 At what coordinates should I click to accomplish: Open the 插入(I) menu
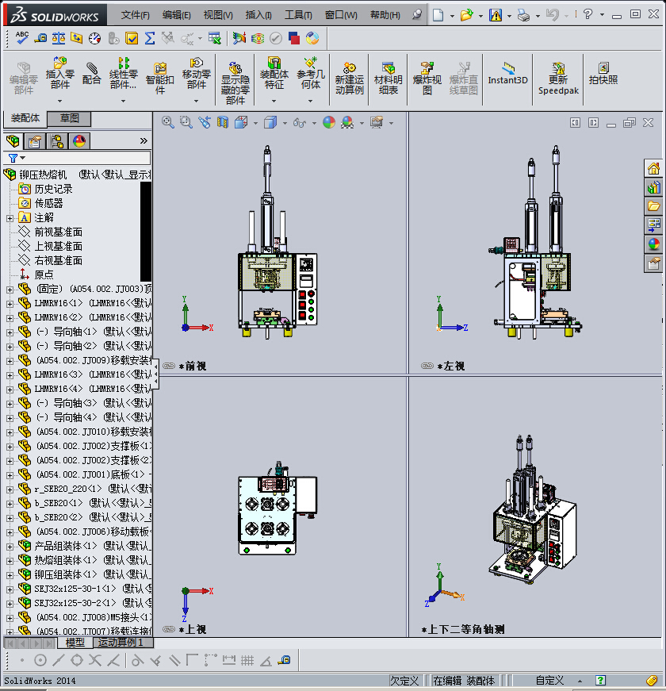pyautogui.click(x=258, y=15)
